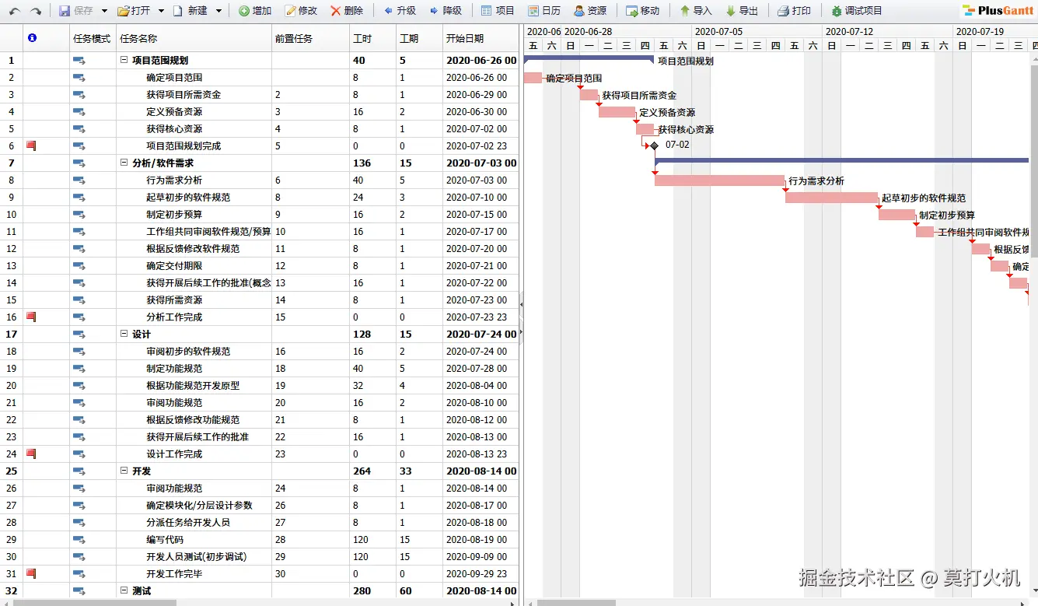Image resolution: width=1038 pixels, height=606 pixels.
Task: Click the blue info icon column header
Action: (x=32, y=38)
